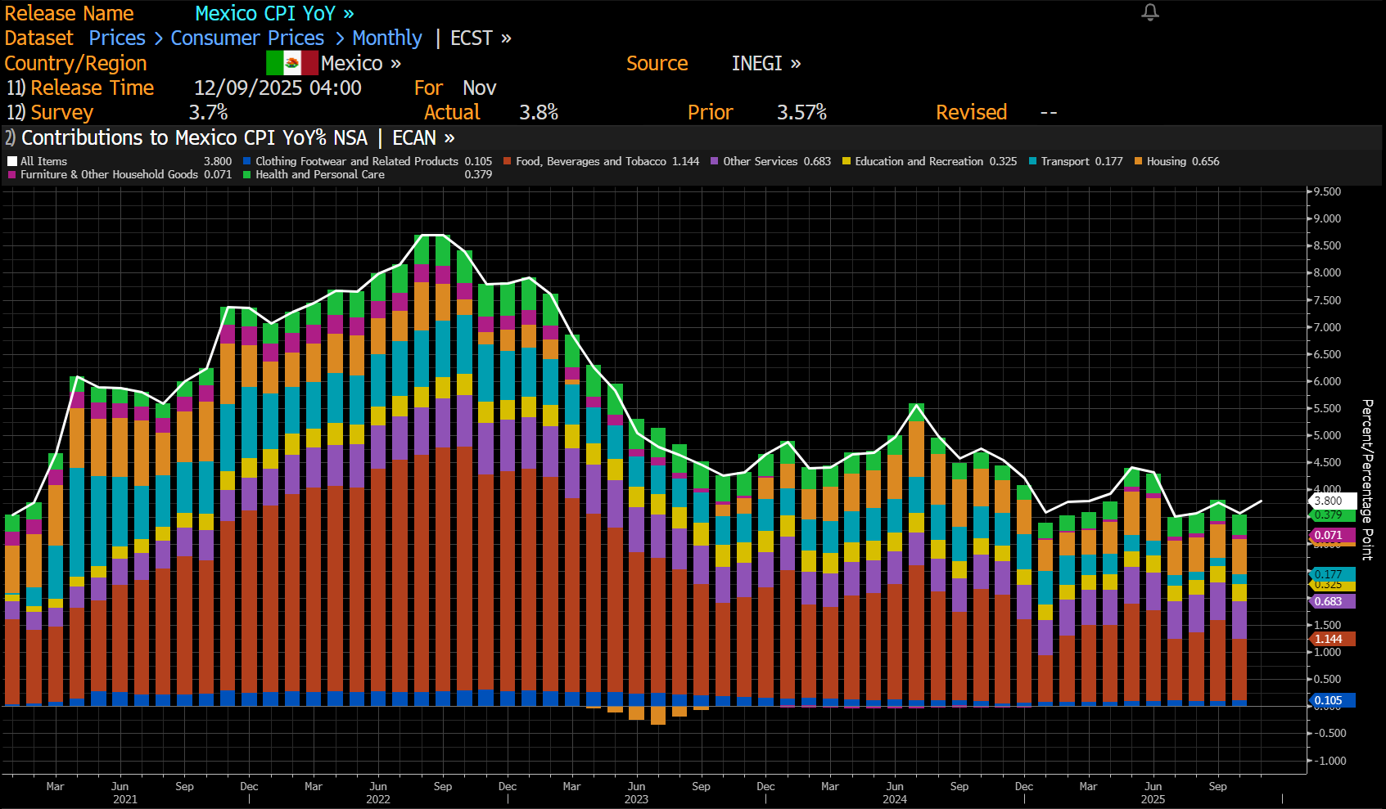Click the Actual value 3.8%

[x=539, y=112]
